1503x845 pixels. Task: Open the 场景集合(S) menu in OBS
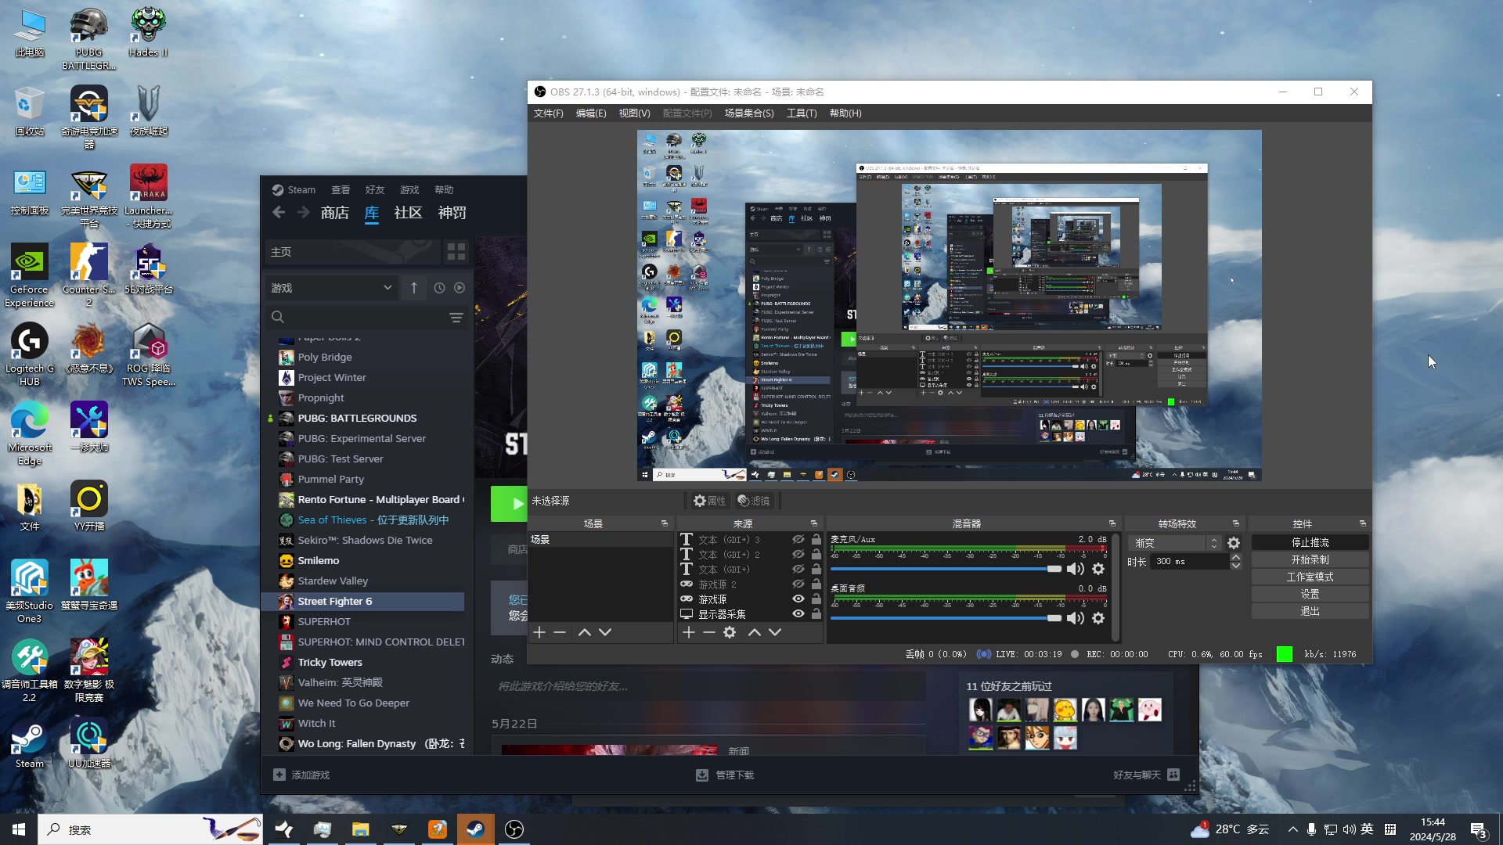click(x=749, y=113)
